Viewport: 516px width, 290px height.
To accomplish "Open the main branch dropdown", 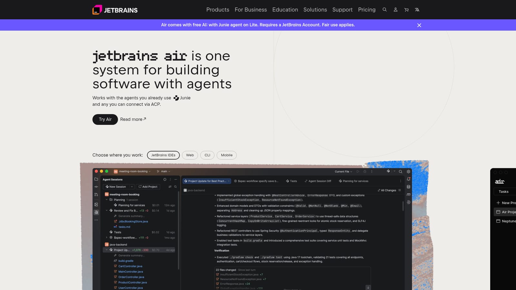I will coord(164,171).
